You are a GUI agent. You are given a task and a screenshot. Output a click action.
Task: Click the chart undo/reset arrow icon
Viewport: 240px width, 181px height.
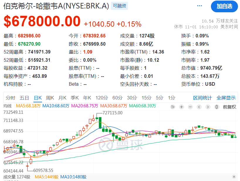173,107
